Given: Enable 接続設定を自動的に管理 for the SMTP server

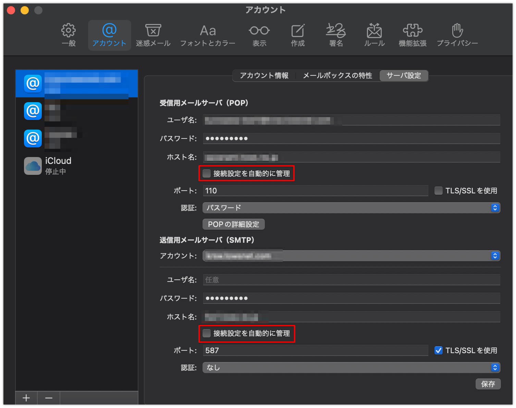Looking at the screenshot, I should 207,333.
